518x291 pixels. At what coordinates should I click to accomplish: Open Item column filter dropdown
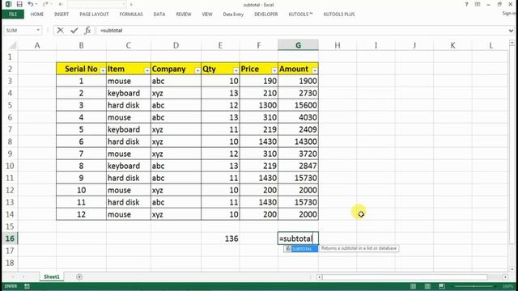[147, 70]
